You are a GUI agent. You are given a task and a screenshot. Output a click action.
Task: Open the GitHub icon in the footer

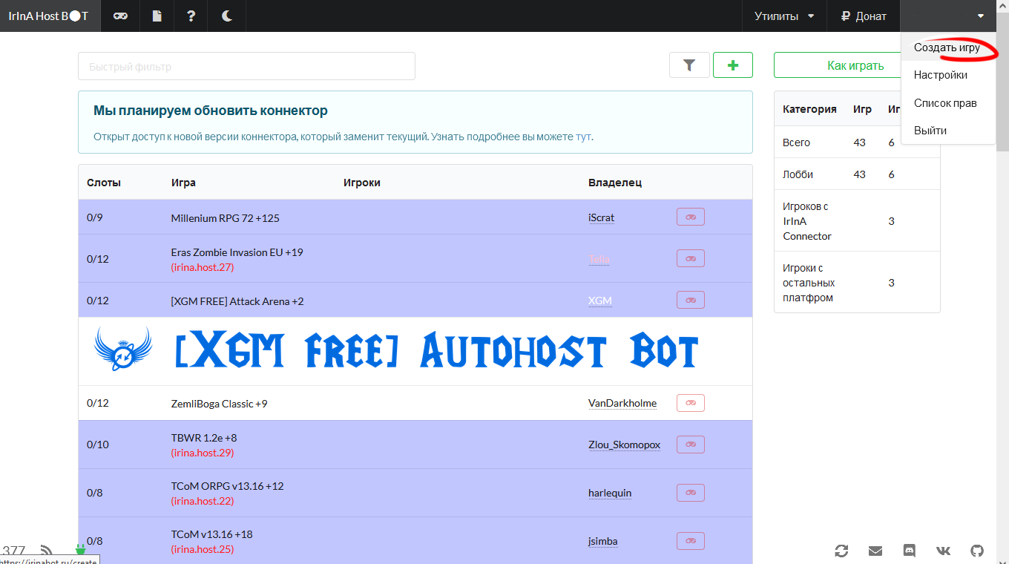tap(978, 551)
